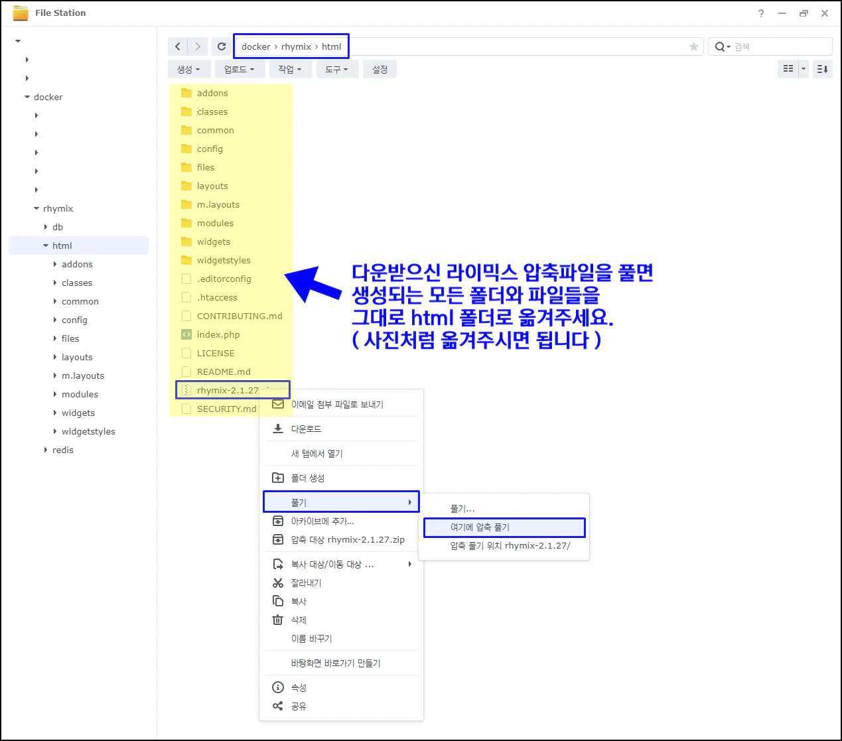The image size is (842, 741).
Task: Collapse the rhymix tree node
Action: (36, 208)
